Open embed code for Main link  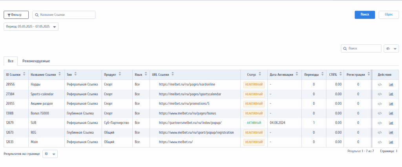(380, 142)
